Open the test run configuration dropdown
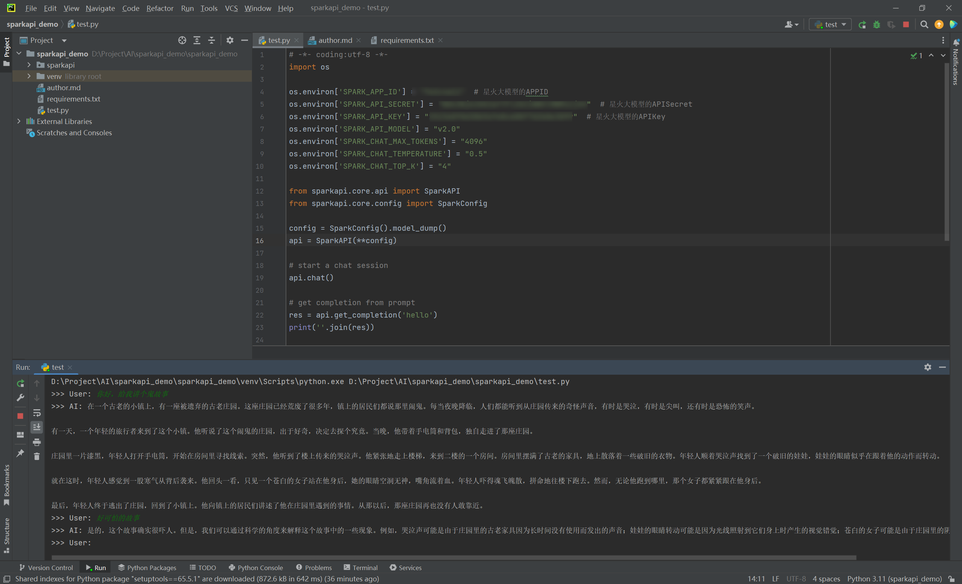The image size is (962, 584). [830, 24]
